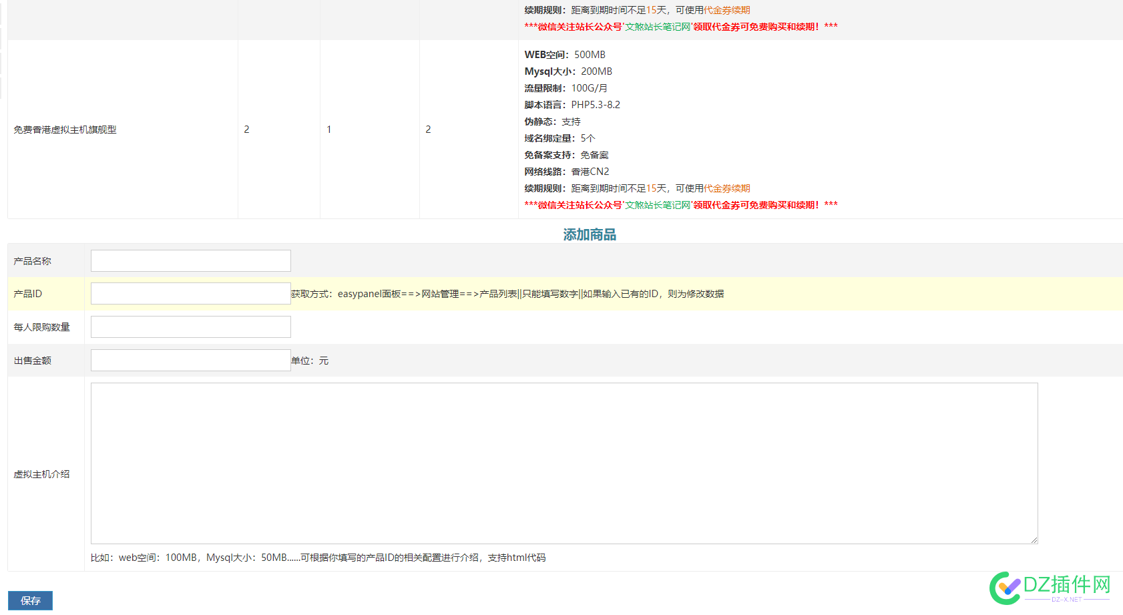Click the 保存 button
The image size is (1123, 615).
click(x=30, y=601)
